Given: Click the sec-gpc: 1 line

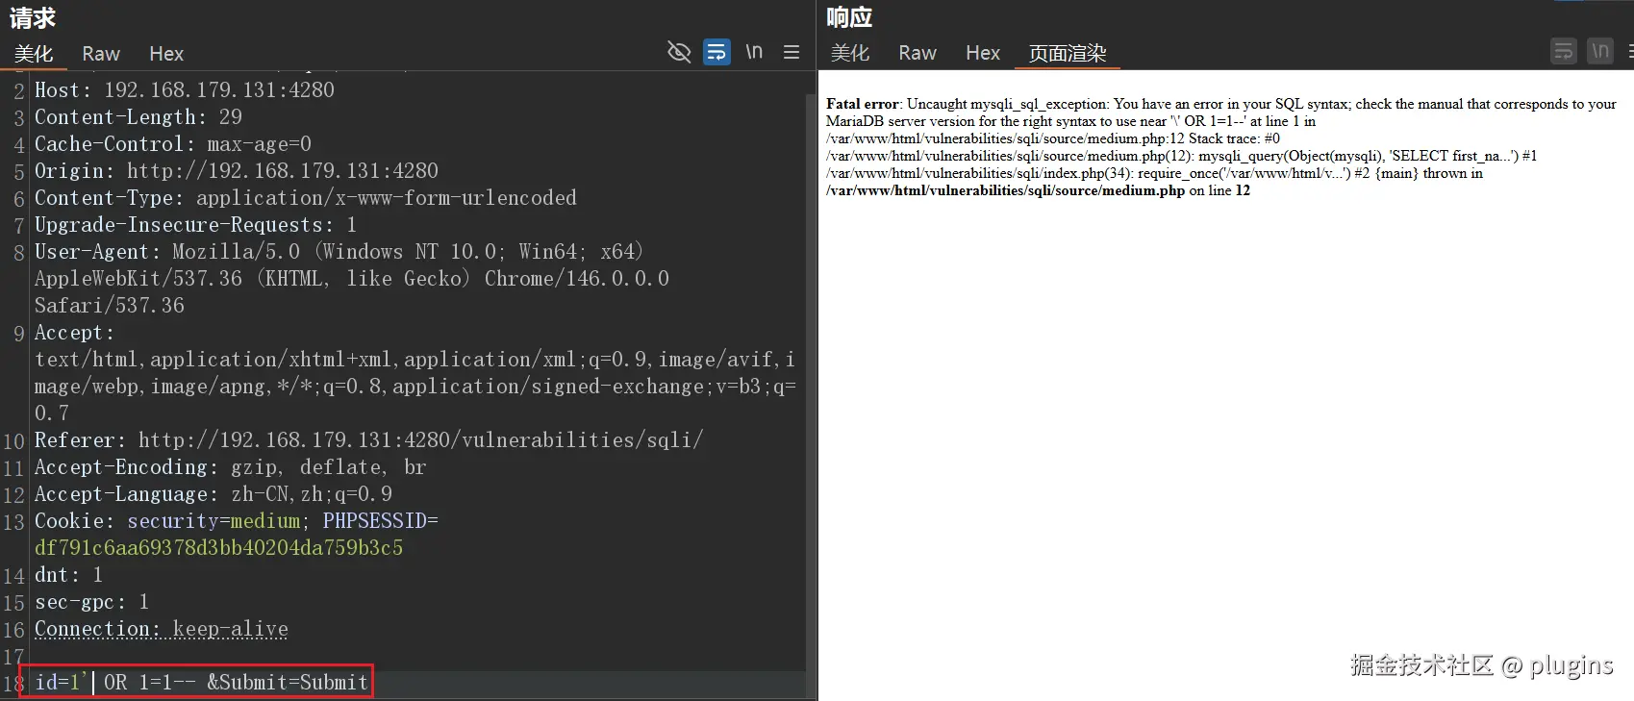Looking at the screenshot, I should point(92,602).
